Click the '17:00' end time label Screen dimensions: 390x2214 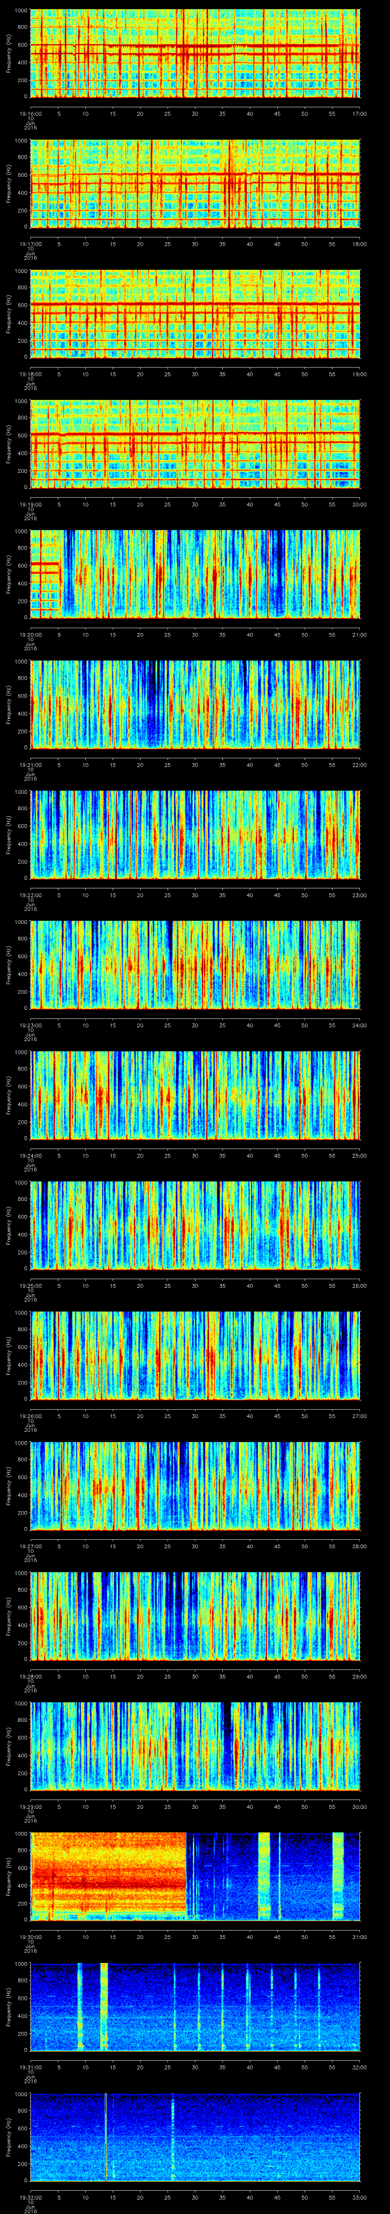[360, 113]
